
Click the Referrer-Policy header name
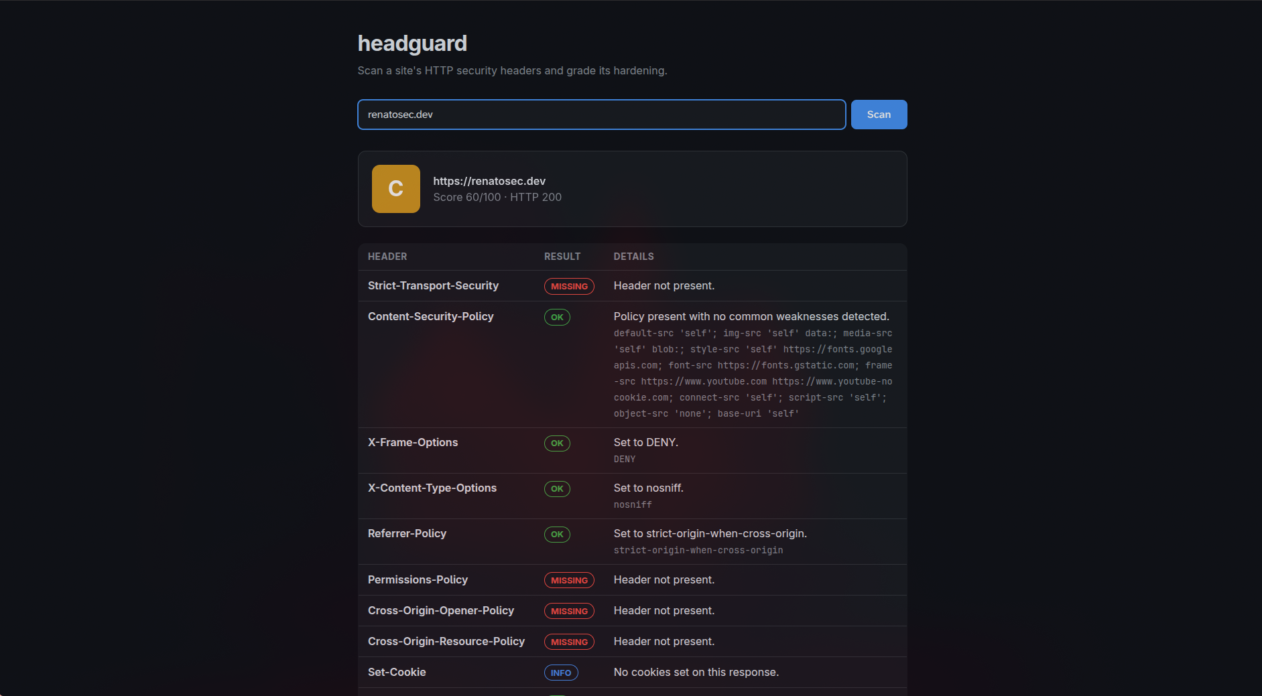[407, 533]
